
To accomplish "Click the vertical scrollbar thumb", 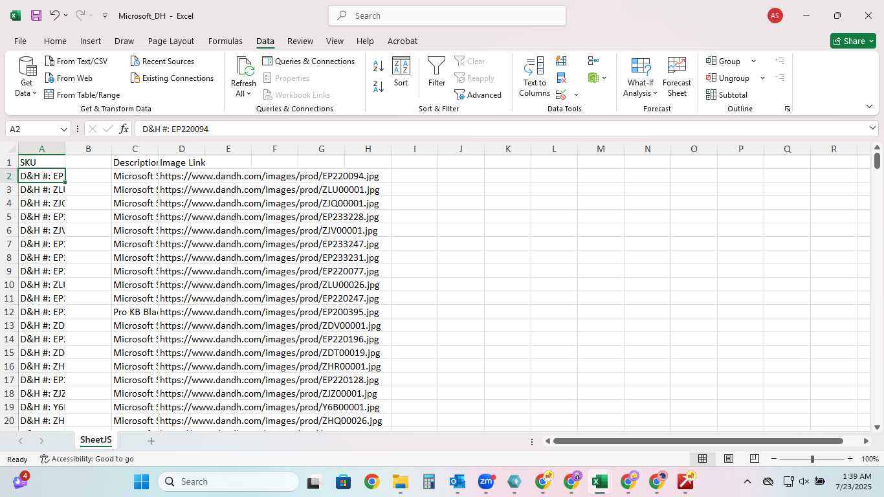I will pyautogui.click(x=877, y=160).
